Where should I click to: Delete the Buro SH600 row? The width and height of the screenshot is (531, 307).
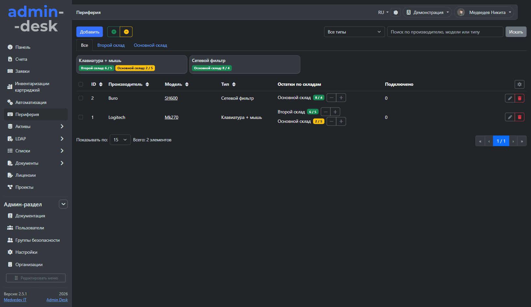point(520,98)
